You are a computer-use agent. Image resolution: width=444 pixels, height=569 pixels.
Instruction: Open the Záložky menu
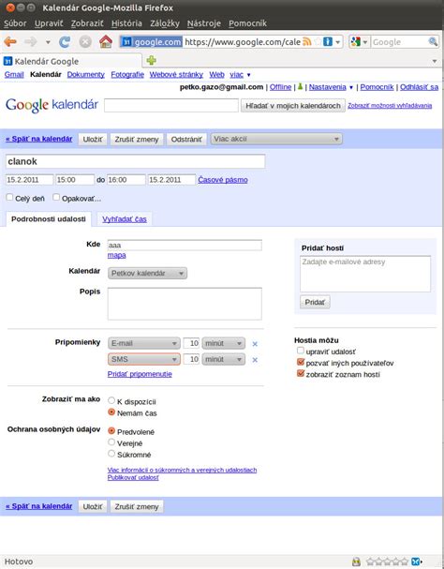165,23
